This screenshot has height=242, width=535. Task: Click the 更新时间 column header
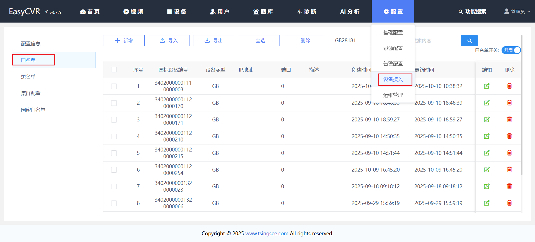[x=424, y=70]
